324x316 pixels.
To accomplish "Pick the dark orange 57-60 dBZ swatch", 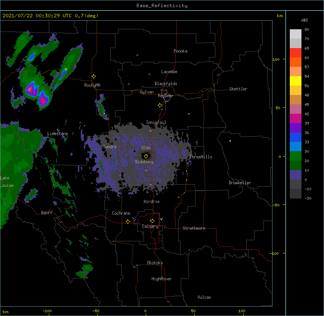I will 295,62.
